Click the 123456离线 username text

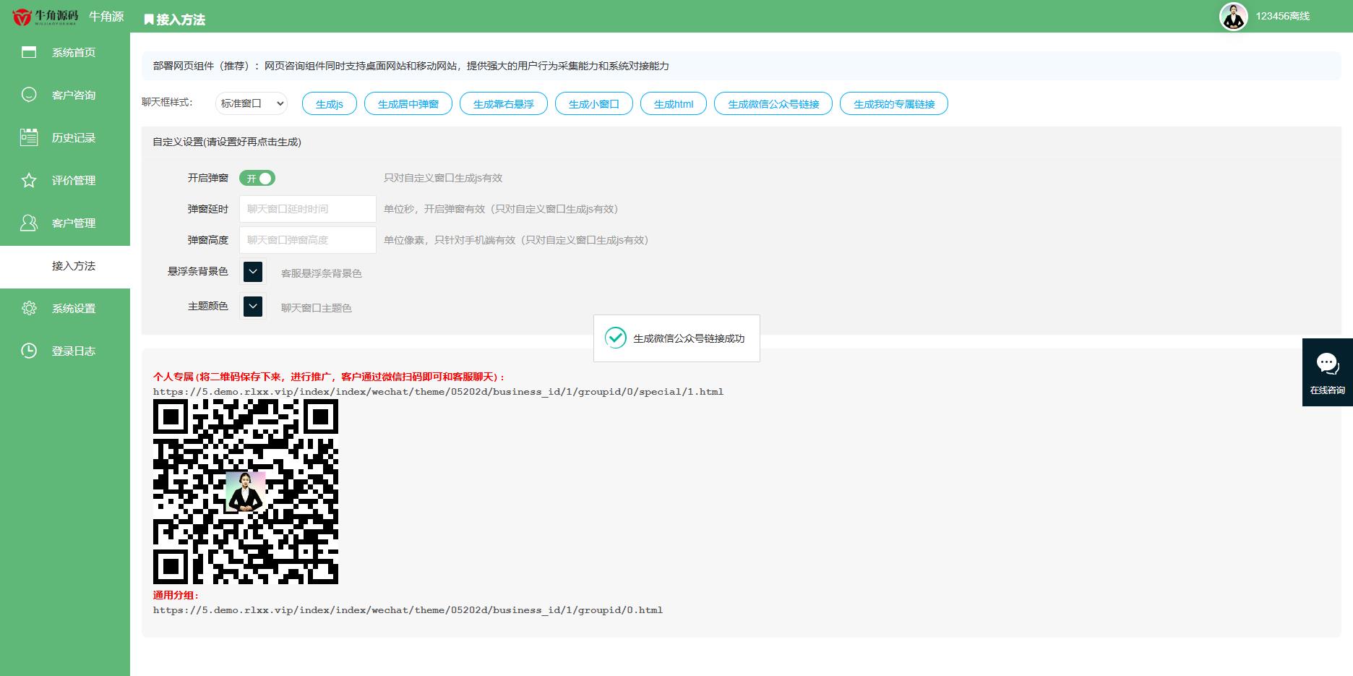click(1282, 16)
